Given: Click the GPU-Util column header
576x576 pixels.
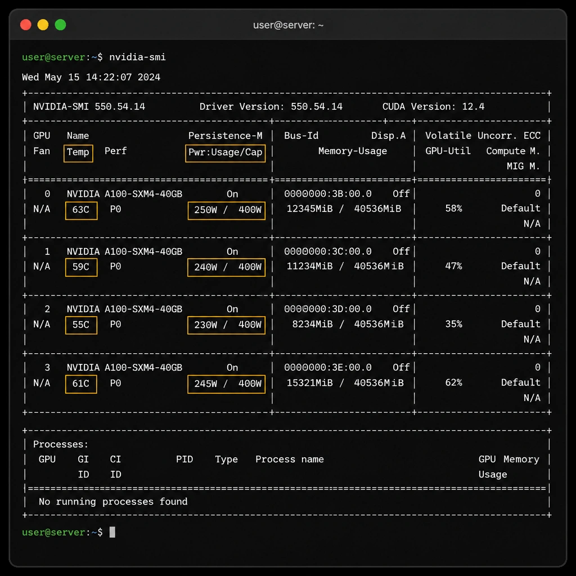Looking at the screenshot, I should click(448, 151).
